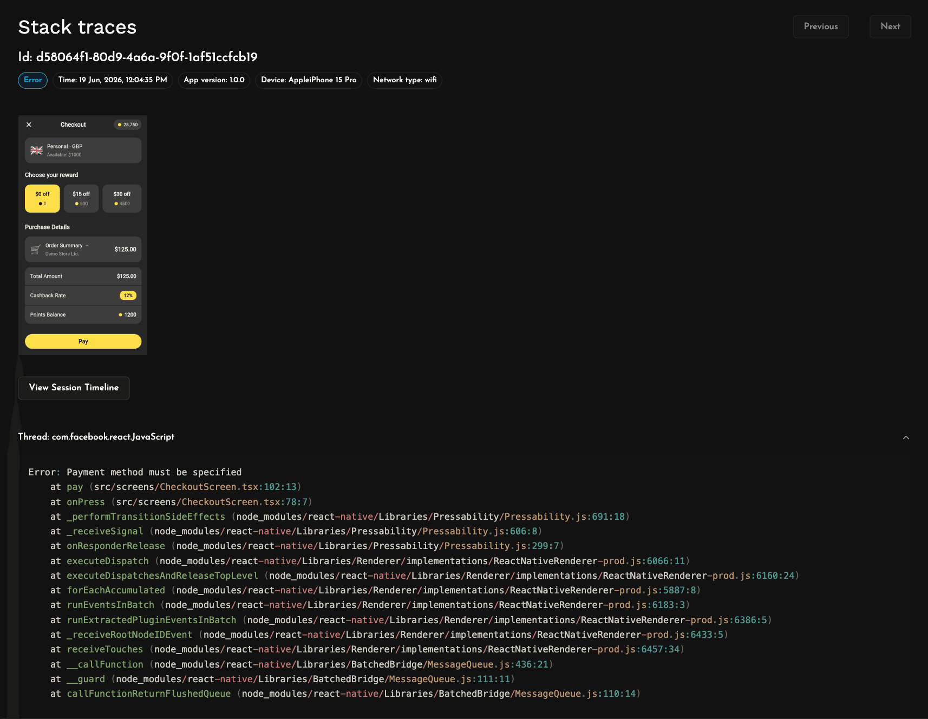Click the forEachAccumulated stack frame

tap(375, 590)
